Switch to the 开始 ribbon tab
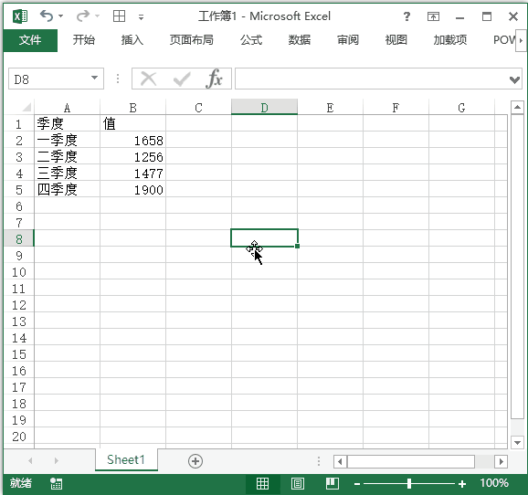The height and width of the screenshot is (495, 528). click(84, 40)
